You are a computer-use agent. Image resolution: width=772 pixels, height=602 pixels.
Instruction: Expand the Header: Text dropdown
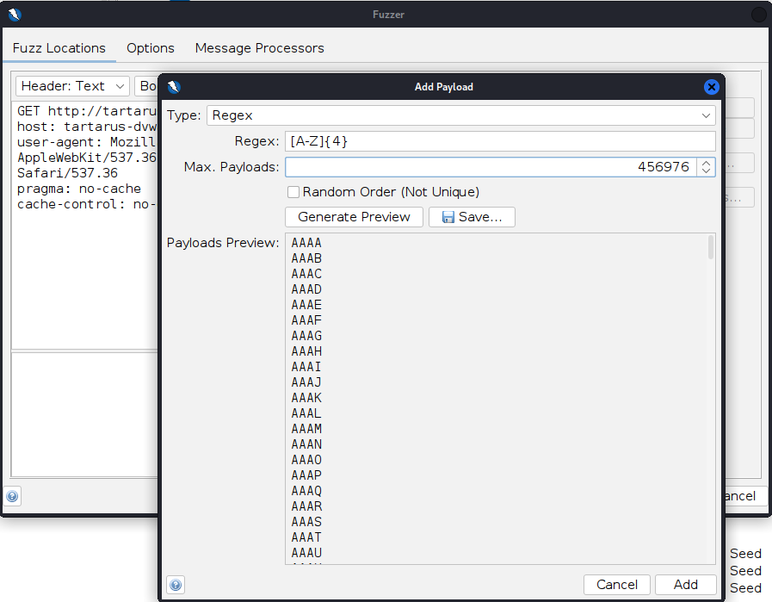tap(72, 86)
